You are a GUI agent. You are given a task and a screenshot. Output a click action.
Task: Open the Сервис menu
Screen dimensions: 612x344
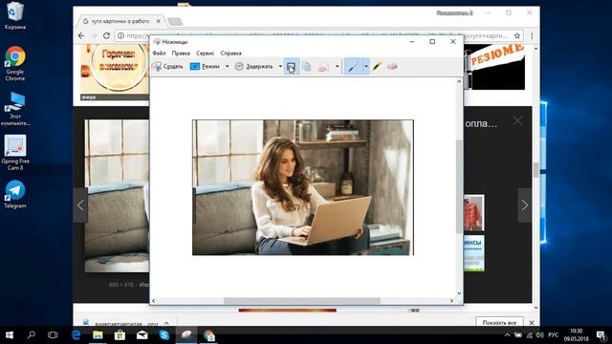point(206,54)
